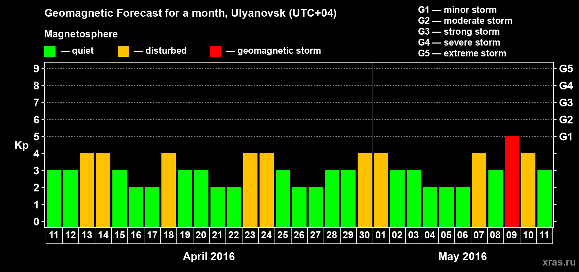Select the April 13 date label
The image size is (579, 272).
pos(87,235)
